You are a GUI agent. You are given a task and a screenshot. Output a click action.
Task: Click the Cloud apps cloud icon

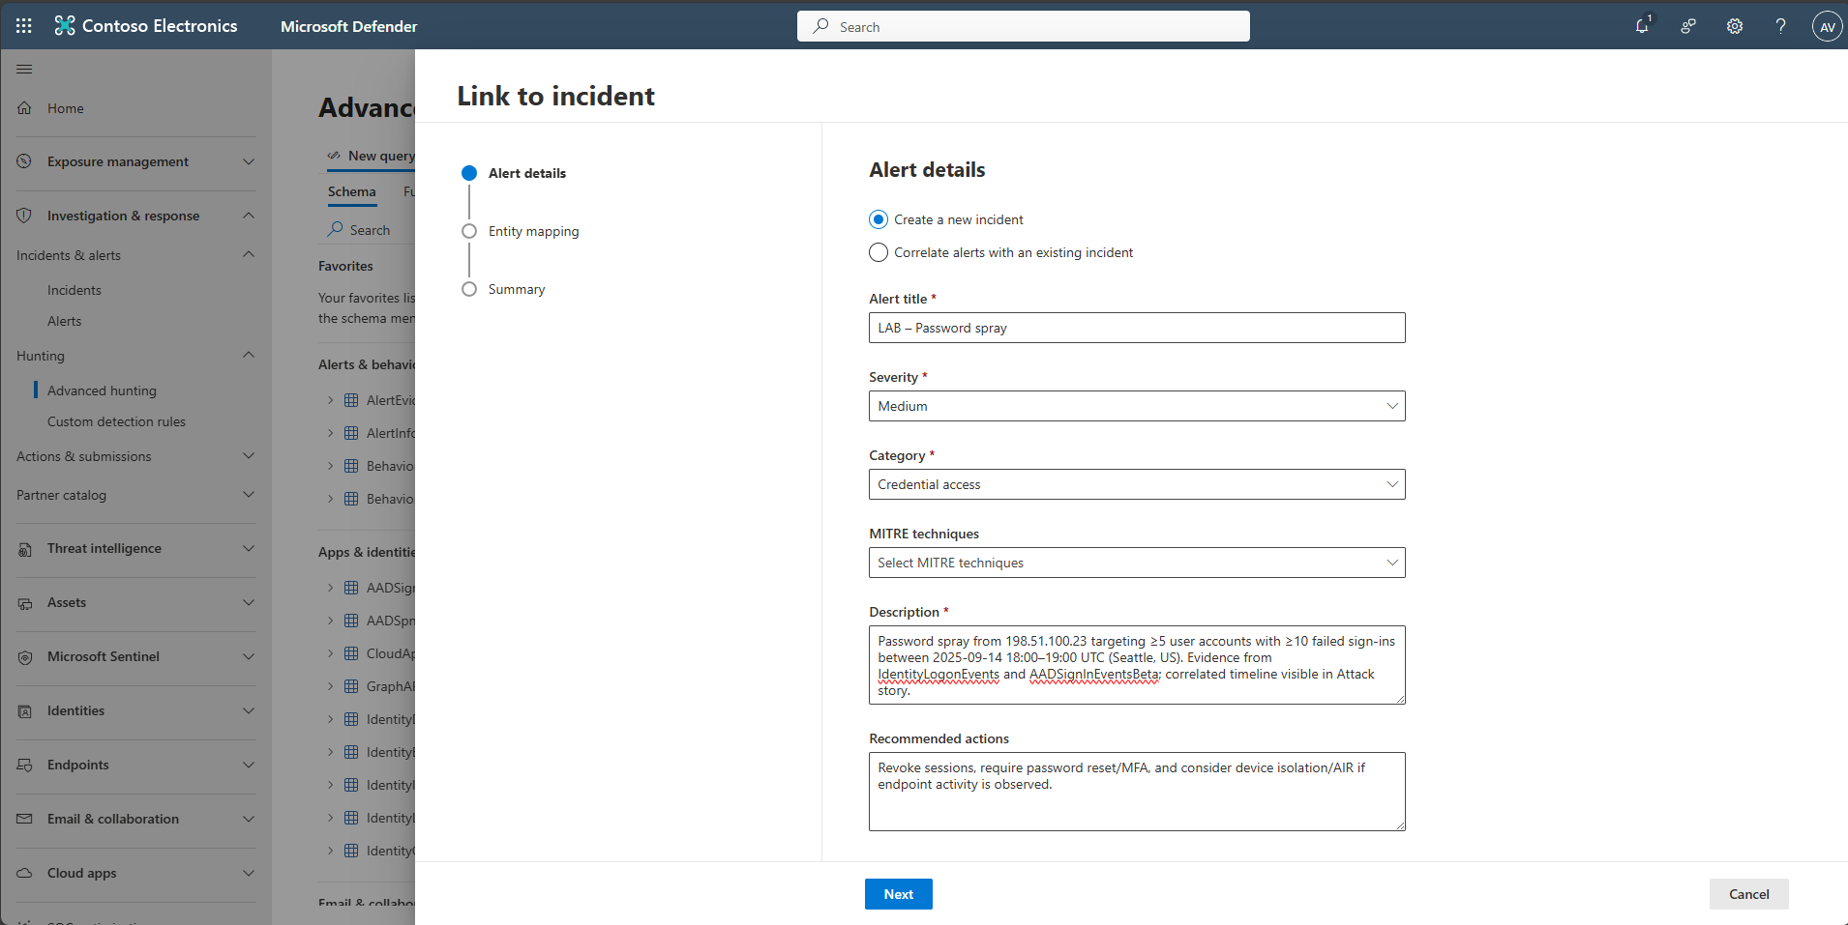(x=25, y=873)
